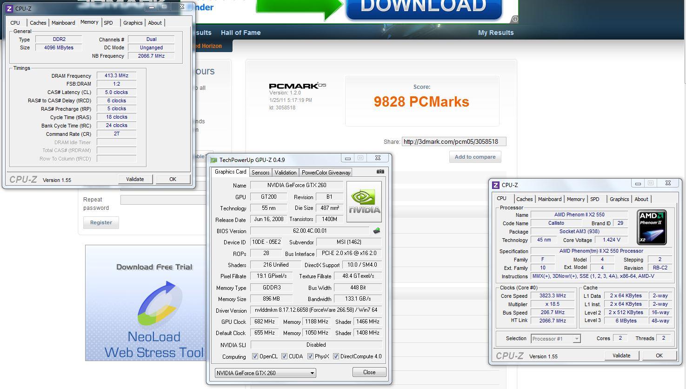
Task: Click the Close button in GPU-Z
Action: [x=369, y=372]
